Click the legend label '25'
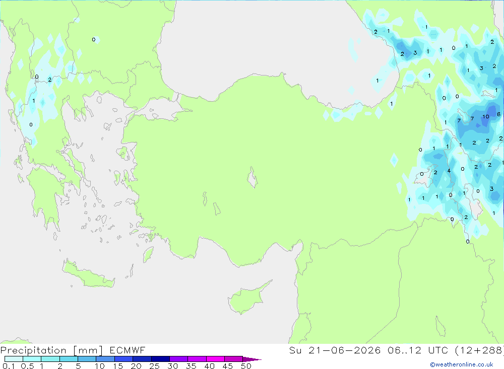The image size is (504, 369). click(154, 366)
